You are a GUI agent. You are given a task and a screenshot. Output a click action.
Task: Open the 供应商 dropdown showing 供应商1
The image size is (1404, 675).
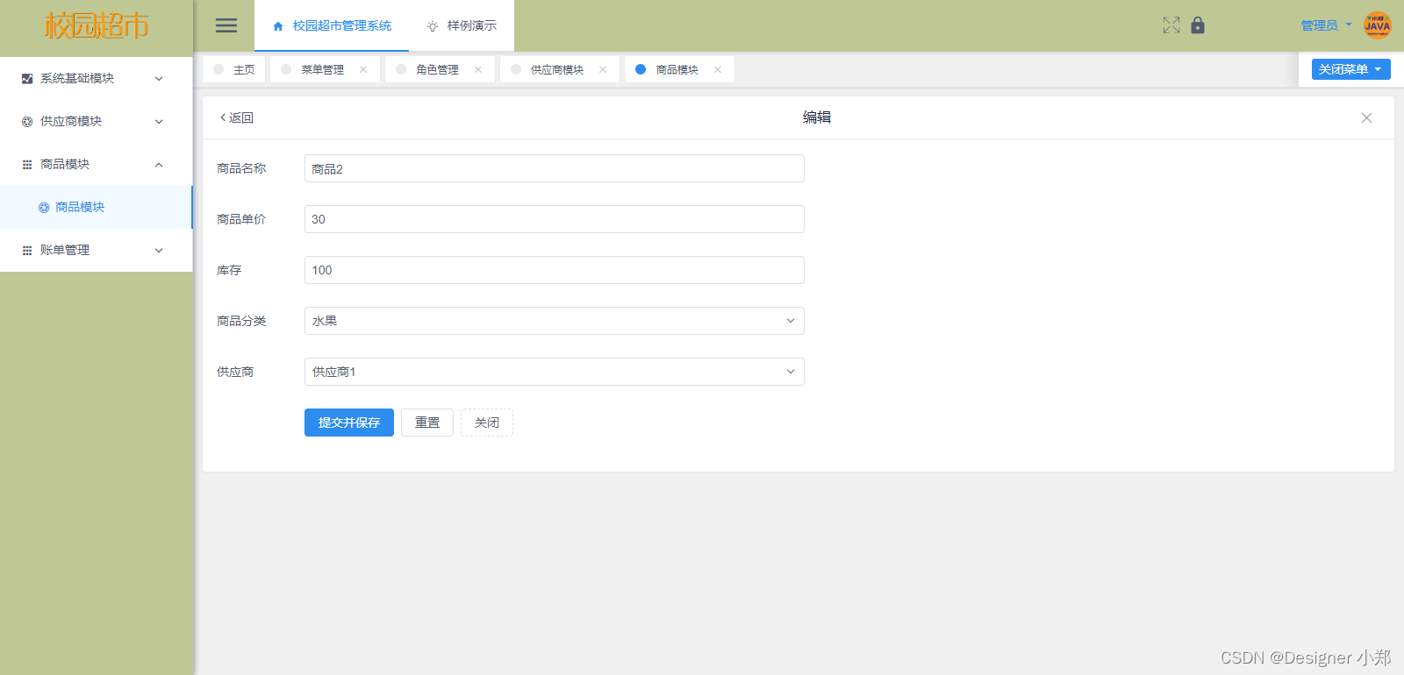[555, 372]
